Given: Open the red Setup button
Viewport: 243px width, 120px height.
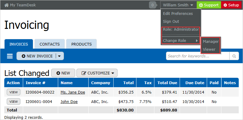Looking at the screenshot, I should [x=231, y=5].
